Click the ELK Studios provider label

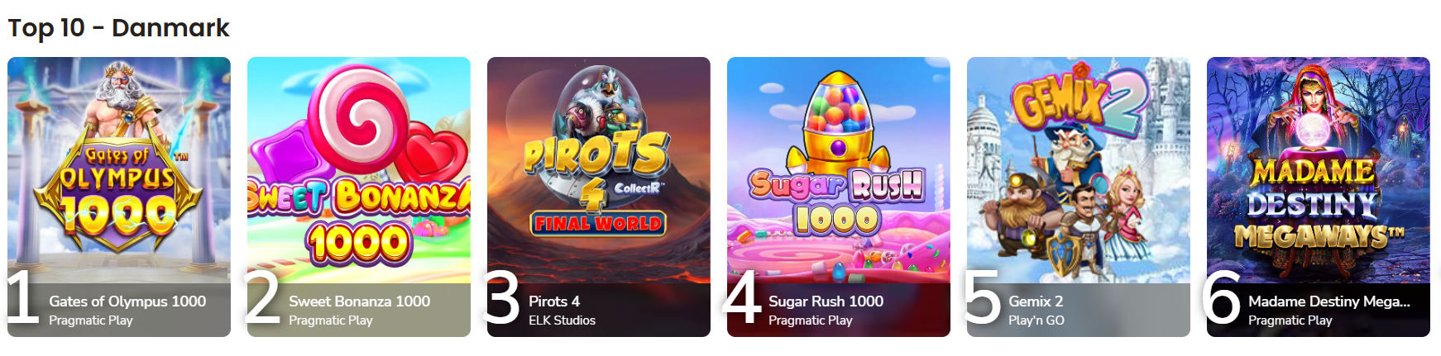coord(563,320)
